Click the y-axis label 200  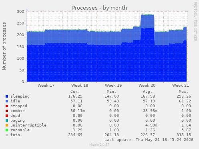pyautogui.click(x=20, y=35)
